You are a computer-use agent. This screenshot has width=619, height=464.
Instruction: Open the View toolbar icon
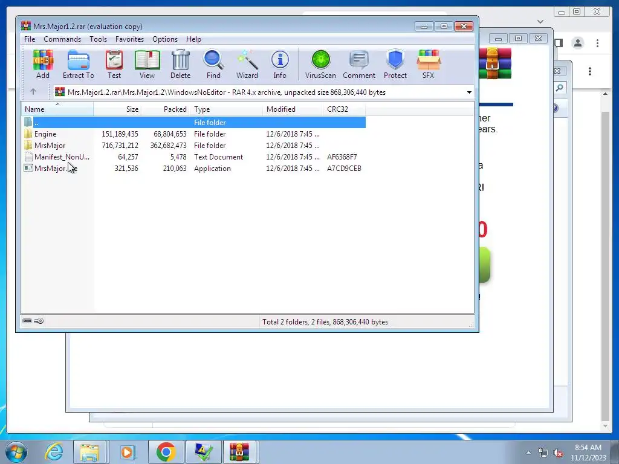tap(147, 64)
